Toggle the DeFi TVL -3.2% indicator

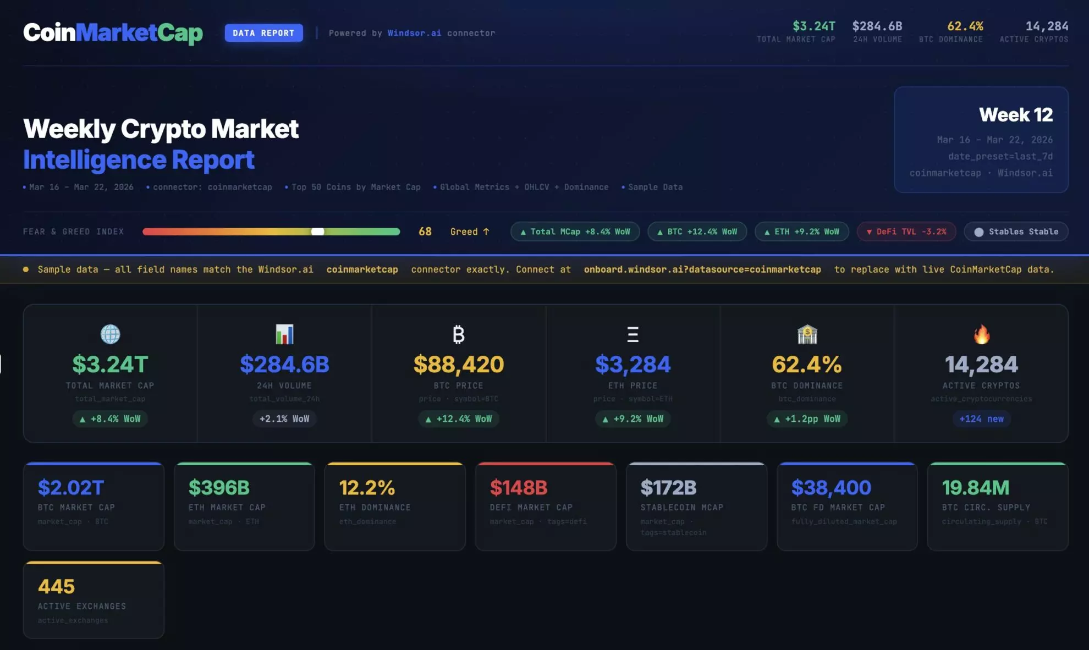click(x=906, y=232)
